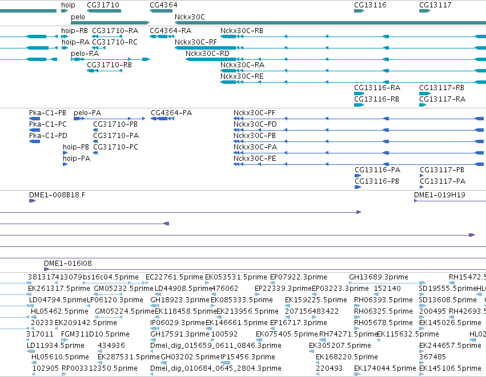Click the CG31710-RB transcript label
Image resolution: width=486 pixels, height=377 pixels.
tap(109, 65)
